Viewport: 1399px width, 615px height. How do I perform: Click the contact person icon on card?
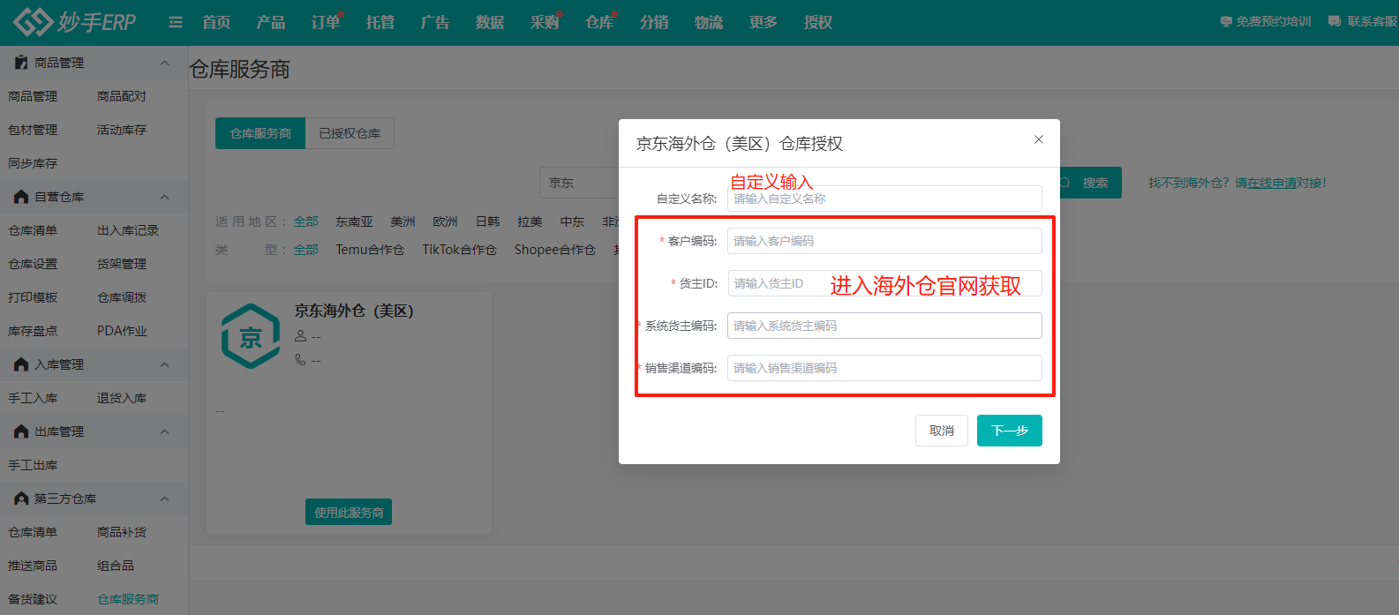300,336
